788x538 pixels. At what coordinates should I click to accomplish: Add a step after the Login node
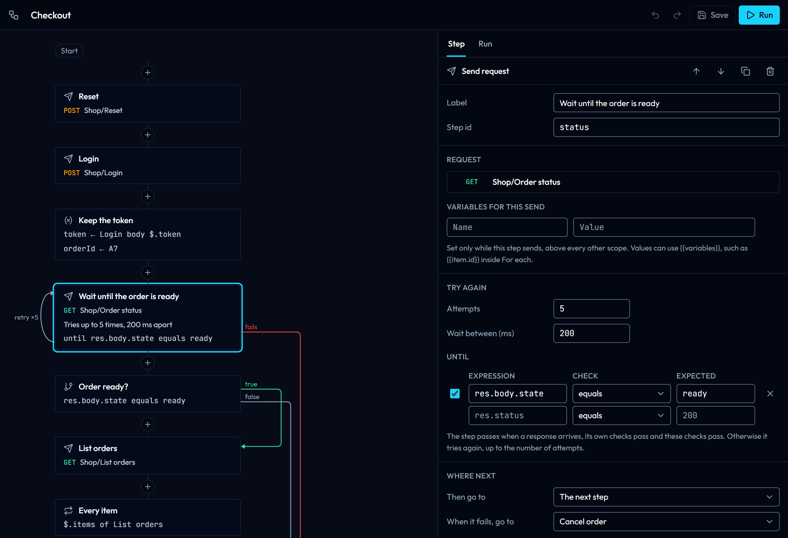(x=148, y=196)
